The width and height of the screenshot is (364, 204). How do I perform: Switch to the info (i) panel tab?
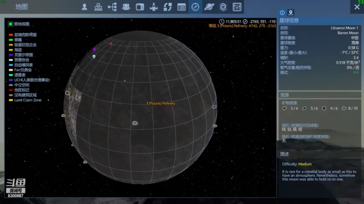[282, 13]
